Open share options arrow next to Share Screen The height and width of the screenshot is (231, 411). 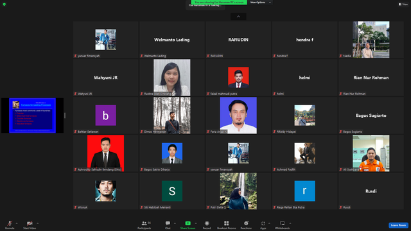(x=196, y=223)
